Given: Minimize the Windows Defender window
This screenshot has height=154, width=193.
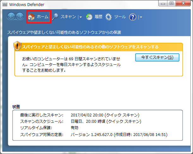Looking at the screenshot, I should (163, 3).
